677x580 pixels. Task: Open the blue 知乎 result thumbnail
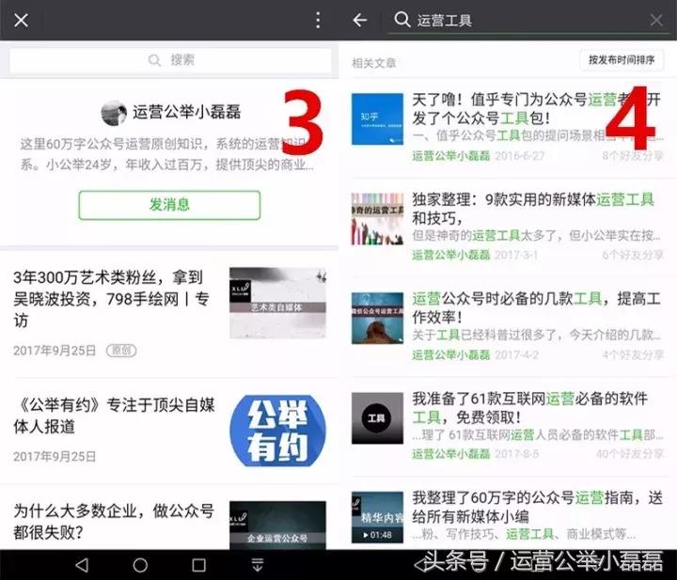[377, 119]
